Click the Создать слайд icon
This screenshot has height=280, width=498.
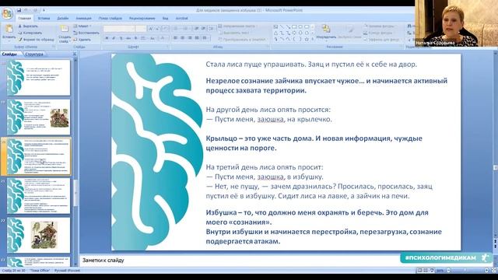[65, 30]
